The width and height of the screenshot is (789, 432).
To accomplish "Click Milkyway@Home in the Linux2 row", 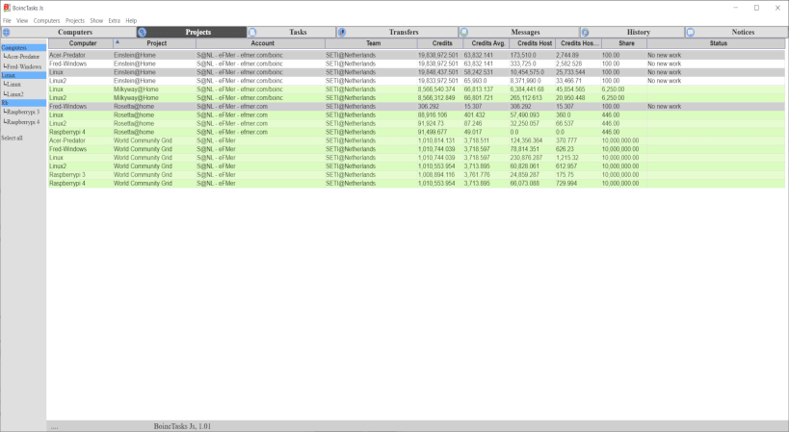I will click(x=136, y=98).
